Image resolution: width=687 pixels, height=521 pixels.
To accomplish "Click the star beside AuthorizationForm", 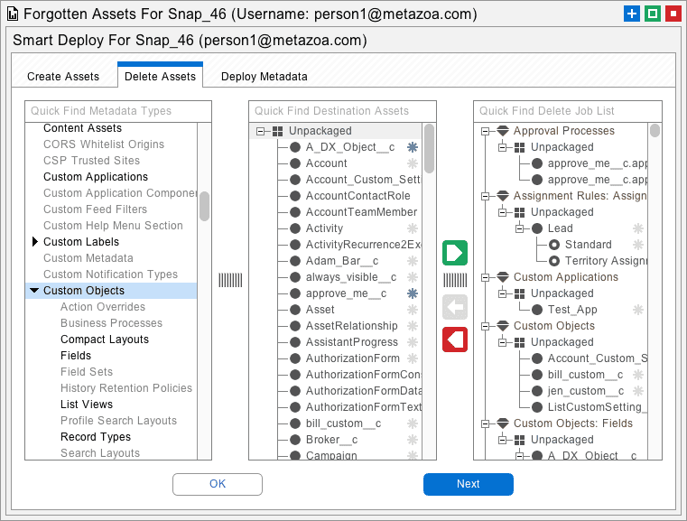I will [413, 358].
